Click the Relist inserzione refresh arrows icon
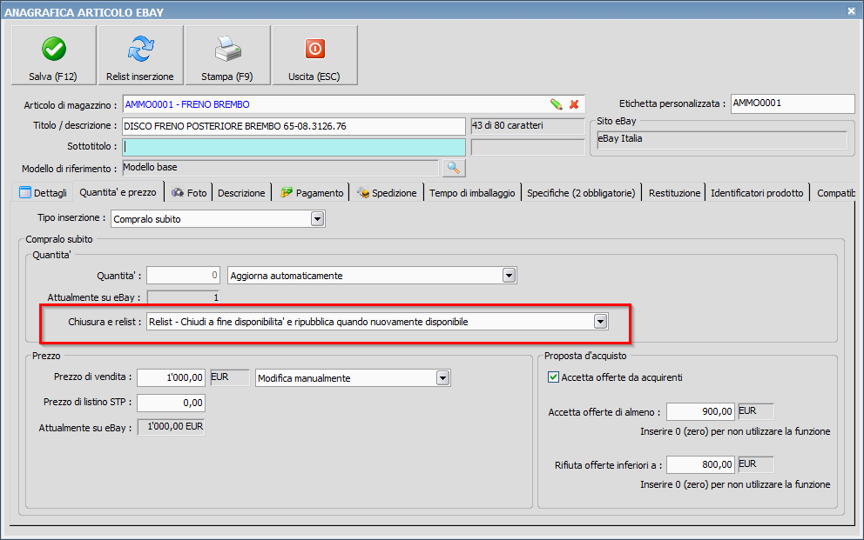This screenshot has width=864, height=540. tap(140, 49)
